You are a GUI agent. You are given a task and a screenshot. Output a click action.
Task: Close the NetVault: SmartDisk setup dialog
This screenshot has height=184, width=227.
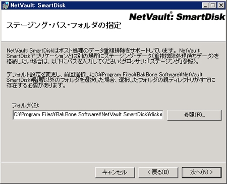coord(221,6)
